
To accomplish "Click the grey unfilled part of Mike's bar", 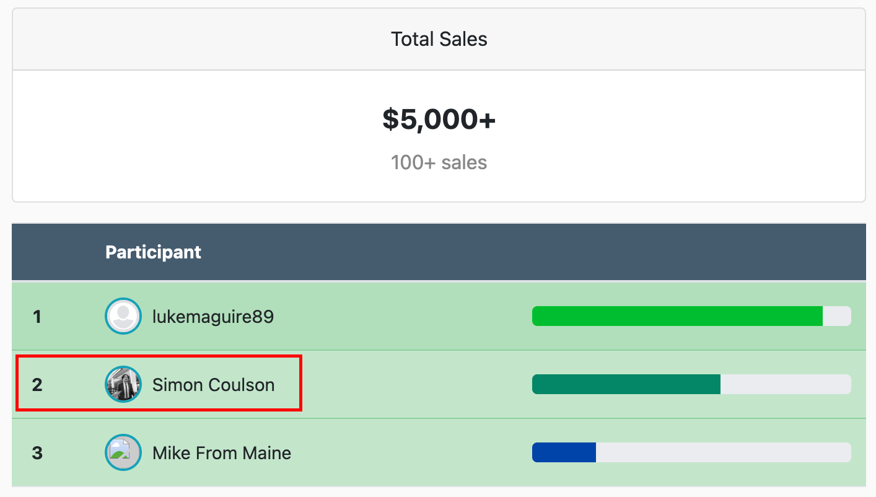I will 724,452.
